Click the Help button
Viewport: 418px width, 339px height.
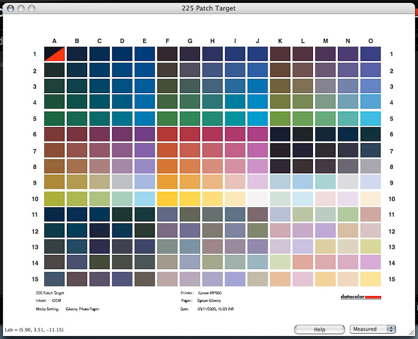click(x=319, y=329)
